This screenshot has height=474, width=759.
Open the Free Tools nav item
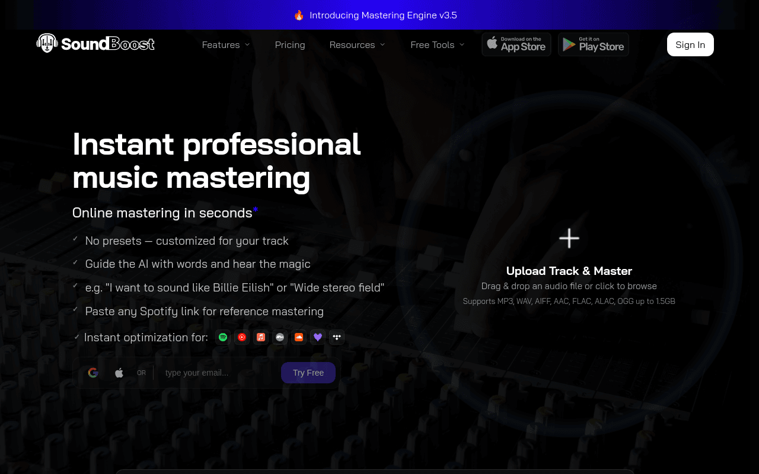(438, 45)
